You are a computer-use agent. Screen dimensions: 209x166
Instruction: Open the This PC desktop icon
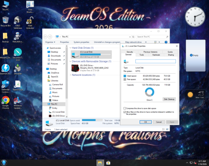pos(5,5)
